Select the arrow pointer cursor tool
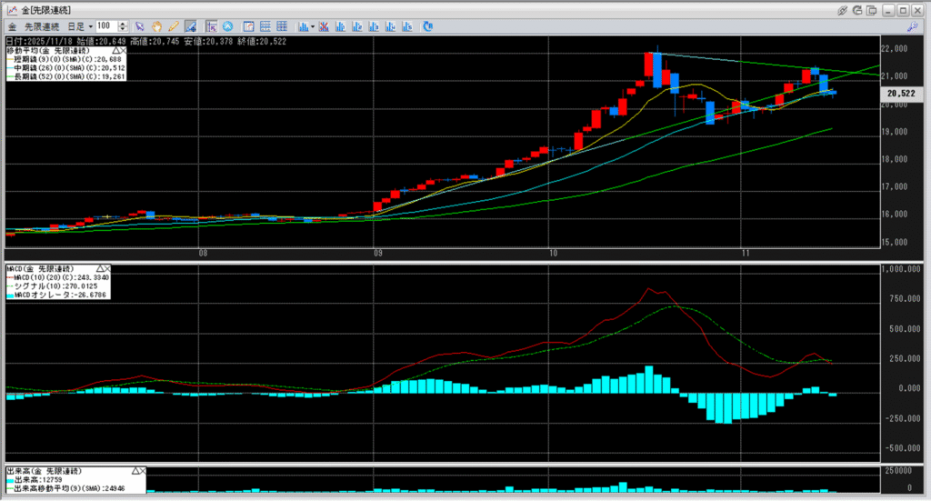 pos(139,26)
